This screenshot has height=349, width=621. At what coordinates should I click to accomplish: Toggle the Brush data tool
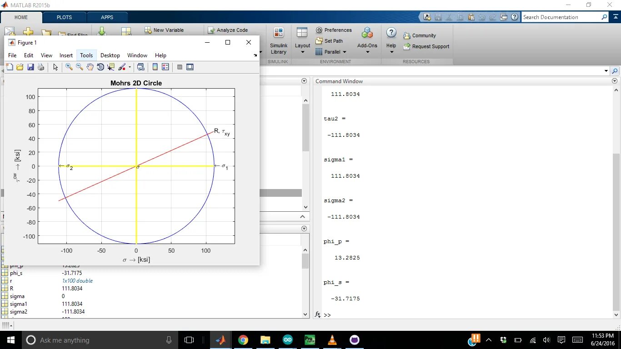click(122, 67)
